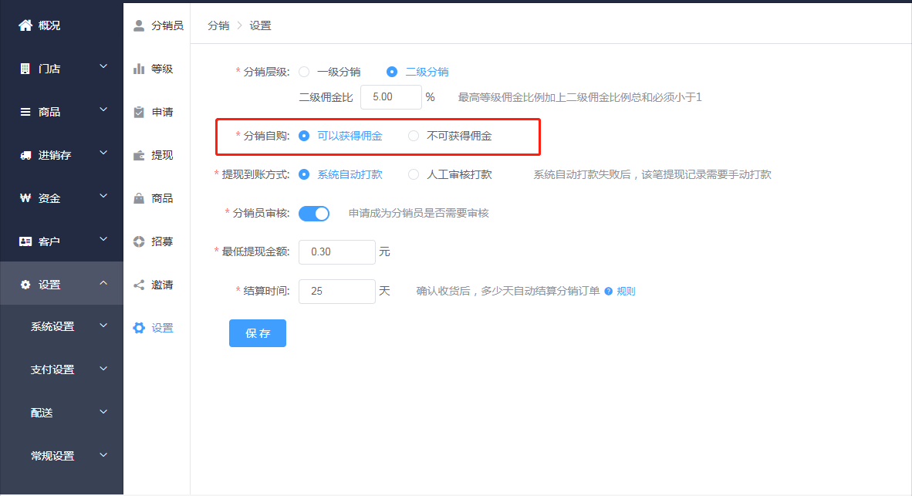This screenshot has width=912, height=496.
Task: Click the store building icon beside 门店
Action: click(x=25, y=69)
